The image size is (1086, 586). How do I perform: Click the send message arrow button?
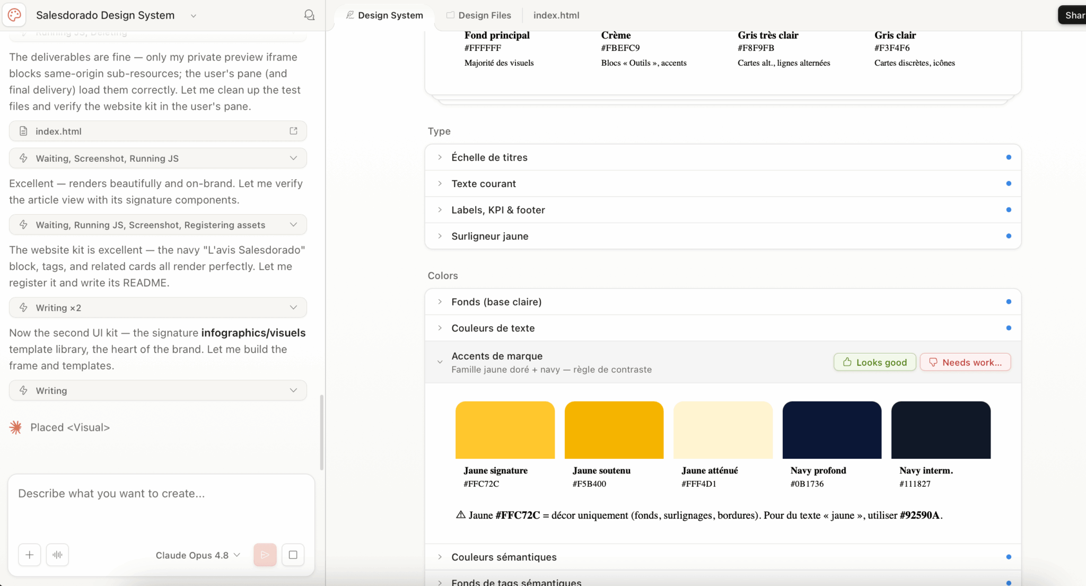tap(265, 555)
